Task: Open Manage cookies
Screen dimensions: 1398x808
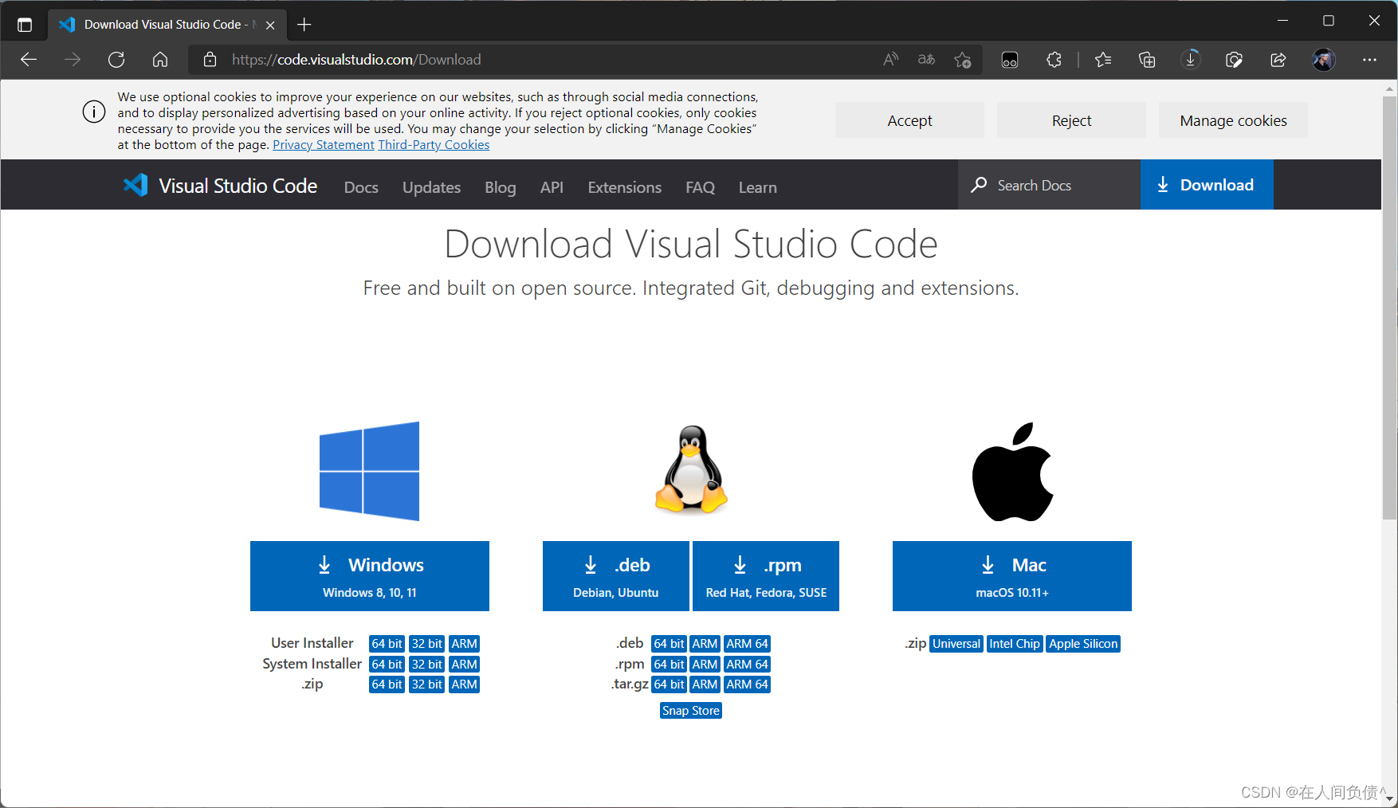Action: click(1233, 120)
